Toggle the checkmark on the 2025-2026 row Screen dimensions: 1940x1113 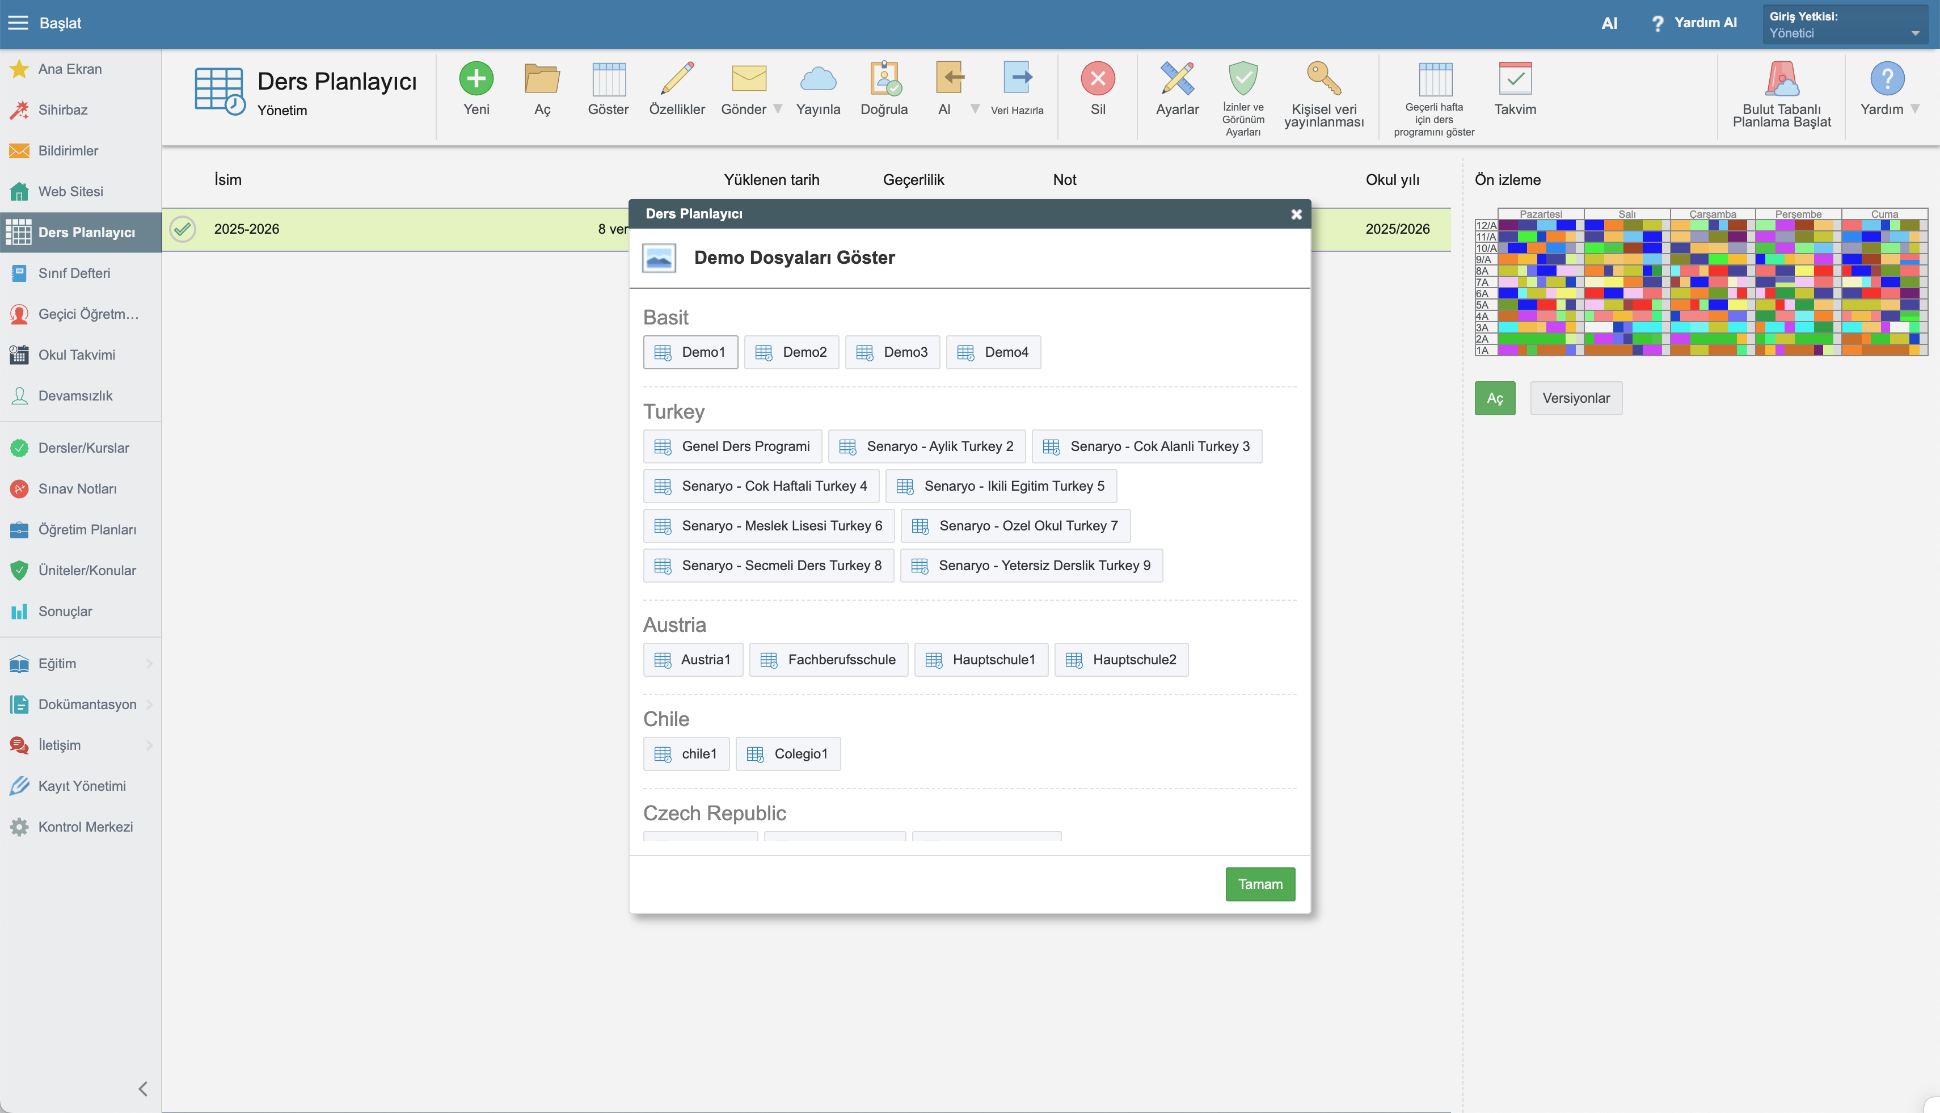point(183,229)
